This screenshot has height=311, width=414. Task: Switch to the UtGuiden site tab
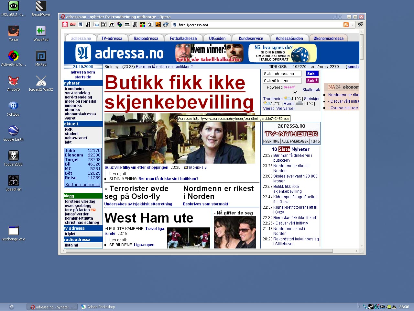pos(217,38)
